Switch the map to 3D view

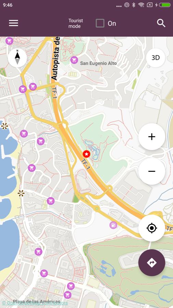[156, 58]
